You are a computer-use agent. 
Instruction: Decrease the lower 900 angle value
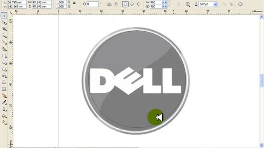(x=163, y=7)
